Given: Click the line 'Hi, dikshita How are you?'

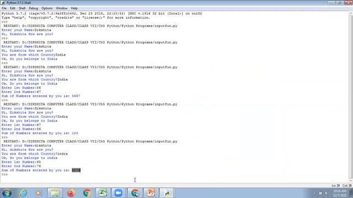Looking at the screenshot, I should pyautogui.click(x=27, y=150).
